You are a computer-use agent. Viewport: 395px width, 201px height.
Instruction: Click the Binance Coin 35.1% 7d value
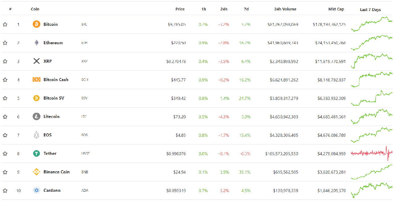pyautogui.click(x=245, y=172)
